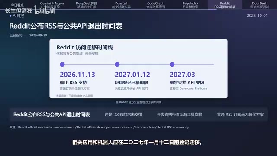Viewport: 277px width, 156px height.
Task: Click the summary bar title Reddit公布RSS与公共API退出时间表
Action: tap(52, 114)
